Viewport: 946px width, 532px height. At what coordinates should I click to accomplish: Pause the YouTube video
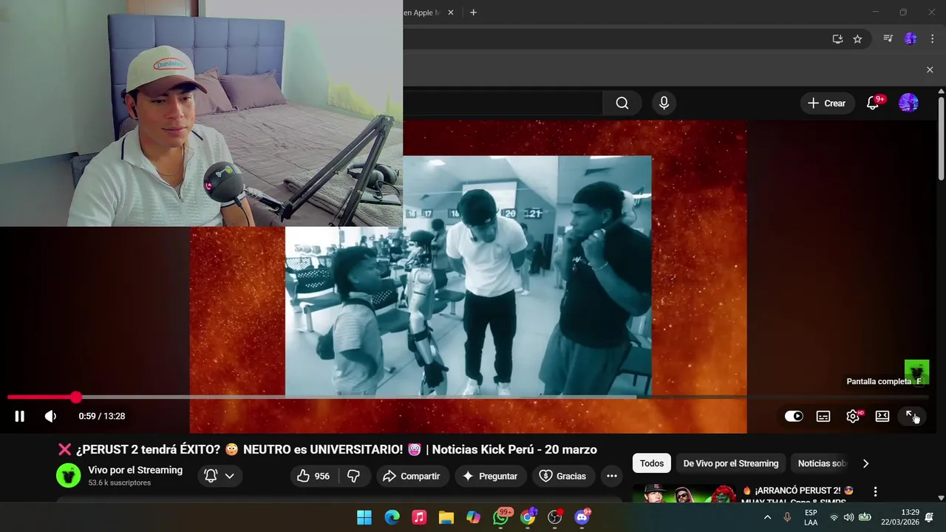pyautogui.click(x=20, y=416)
